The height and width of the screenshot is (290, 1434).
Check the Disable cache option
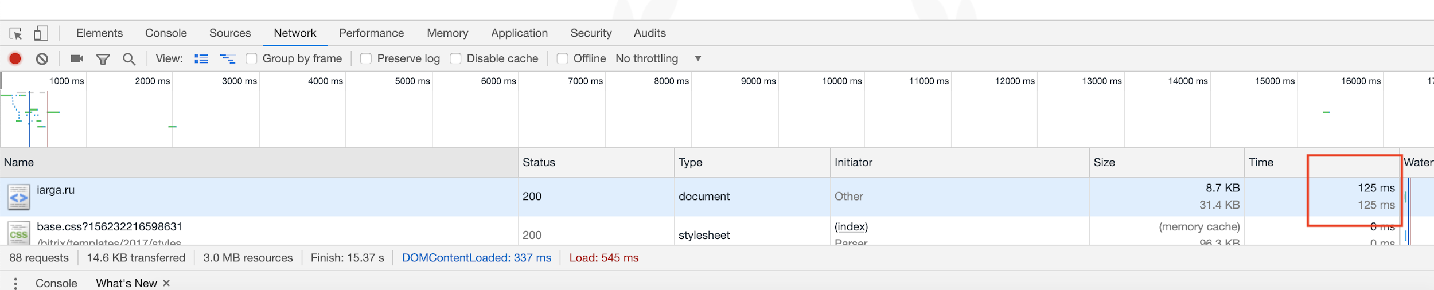click(455, 58)
